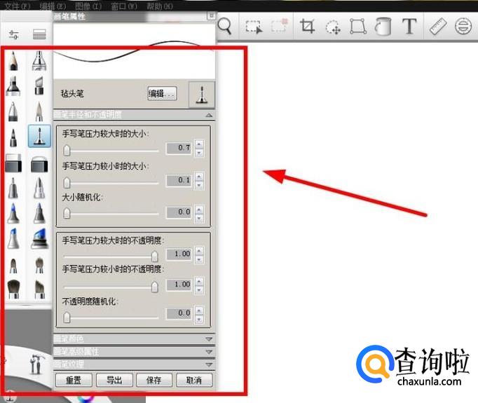Choose the rectangular Select tool
This screenshot has width=478, height=403.
[x=254, y=27]
